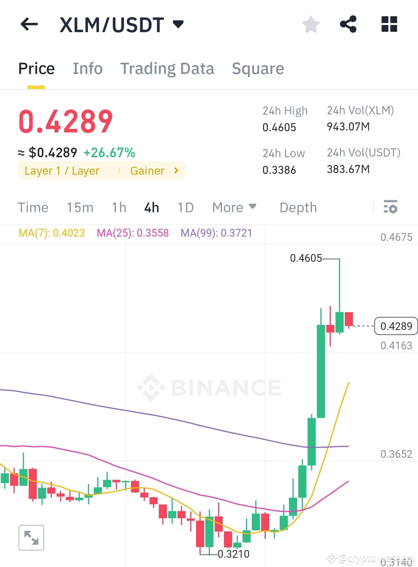The height and width of the screenshot is (567, 418).
Task: Switch to the Trading Data tab
Action: point(167,68)
